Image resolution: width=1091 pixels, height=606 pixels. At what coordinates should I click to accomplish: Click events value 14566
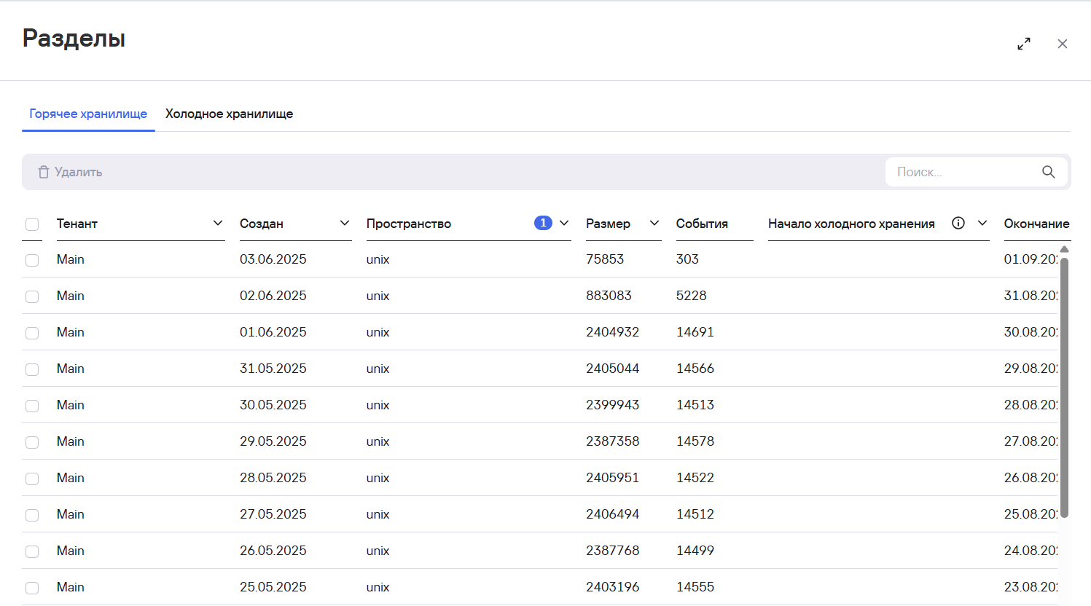click(695, 369)
